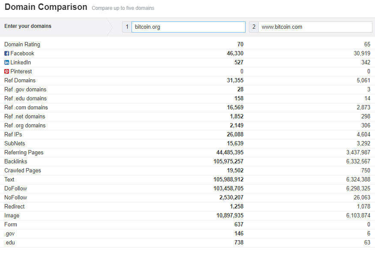
Task: Click Backlinks value 105,975,257
Action: pos(228,162)
